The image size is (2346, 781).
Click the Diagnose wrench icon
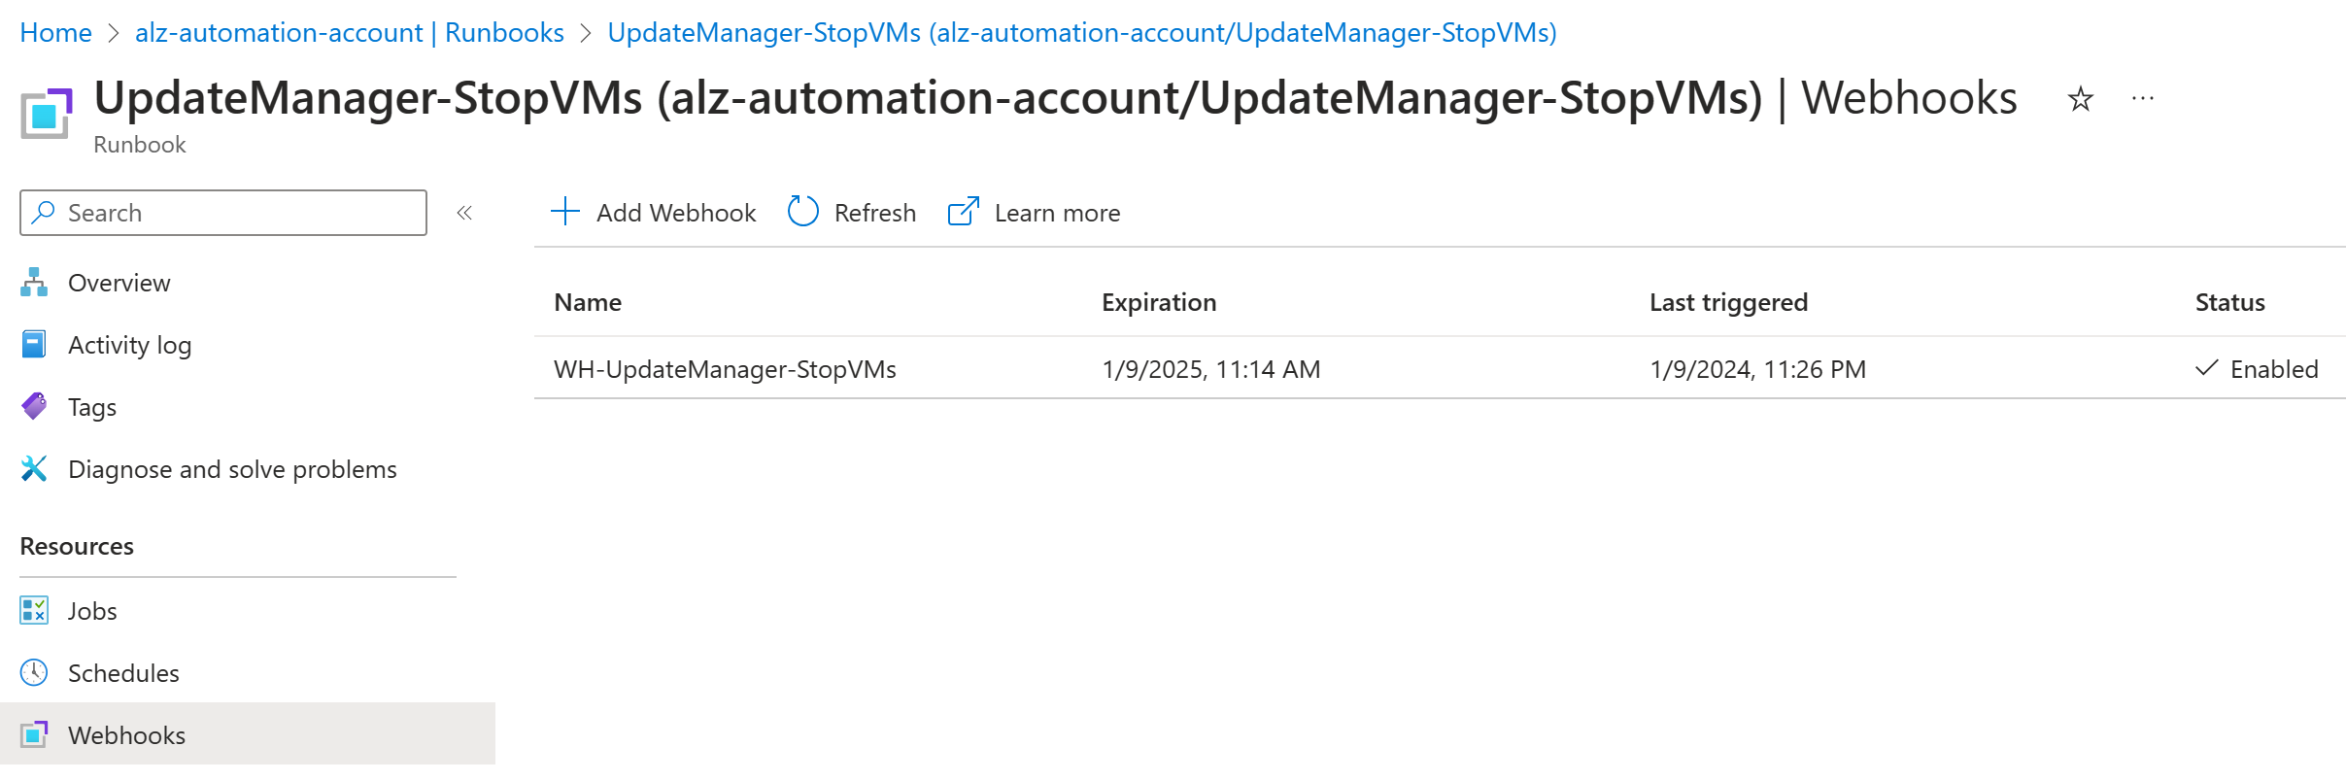(34, 469)
